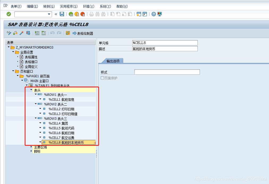Select the %CELL7 航空运费 node
This screenshot has width=269, height=184.
61,138
